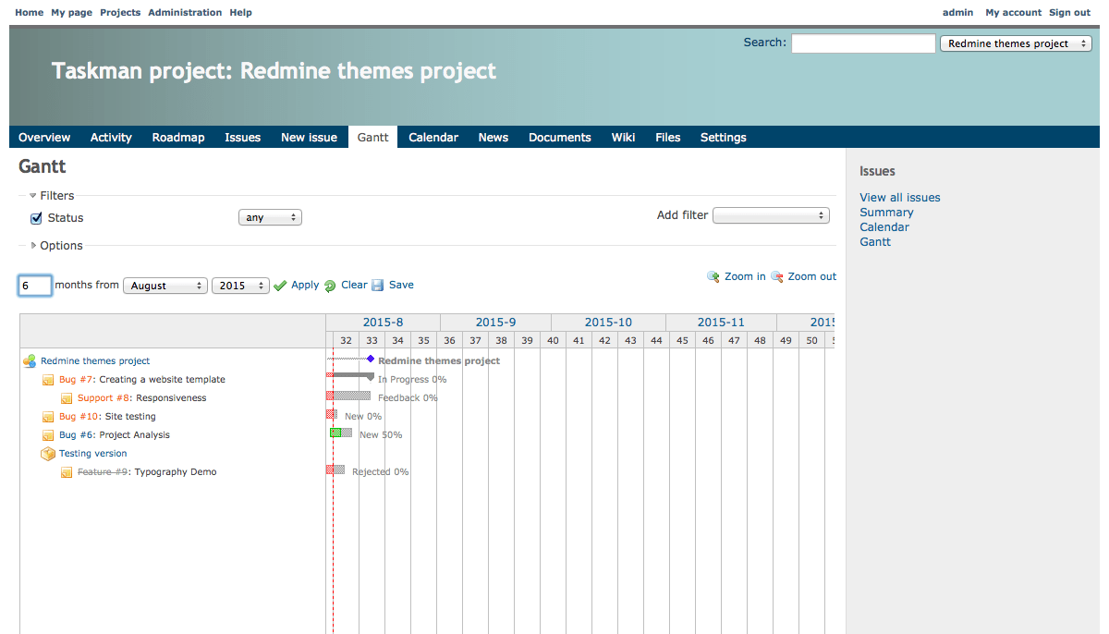Expand the Options section triangle

(33, 246)
